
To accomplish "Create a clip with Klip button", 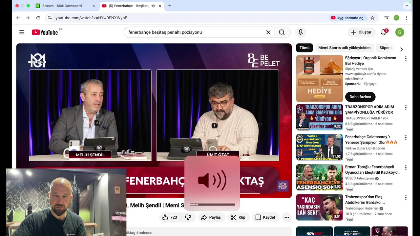I will pos(238,217).
